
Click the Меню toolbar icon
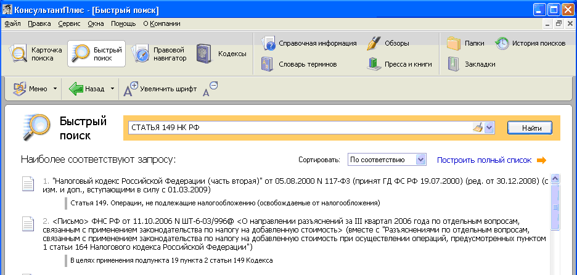(19, 89)
